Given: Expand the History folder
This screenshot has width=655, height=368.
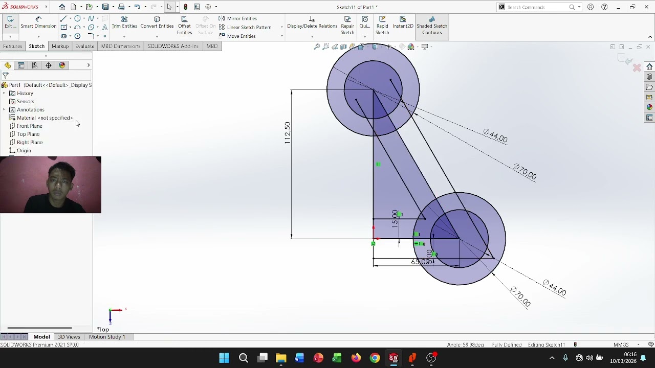Looking at the screenshot, I should coord(4,93).
